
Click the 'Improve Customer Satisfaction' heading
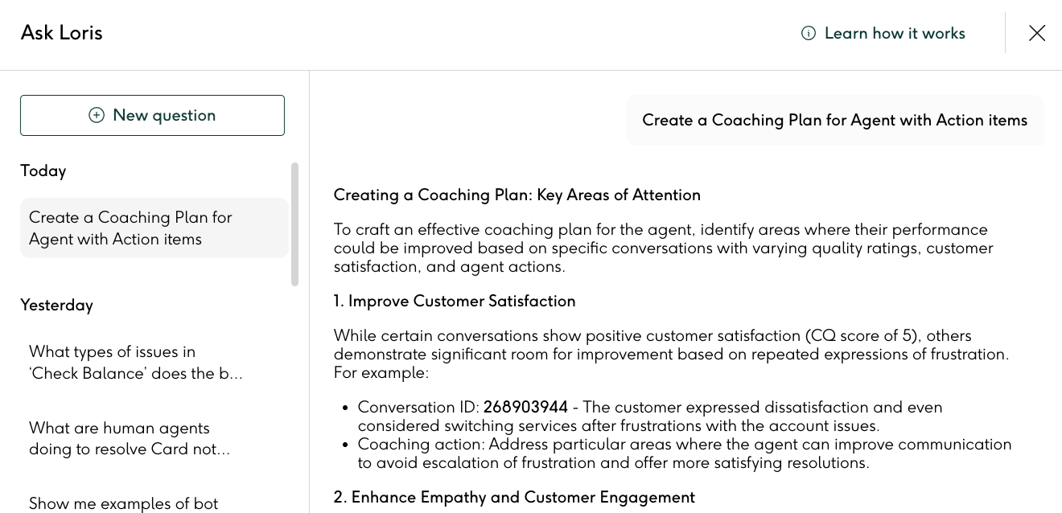click(x=455, y=301)
